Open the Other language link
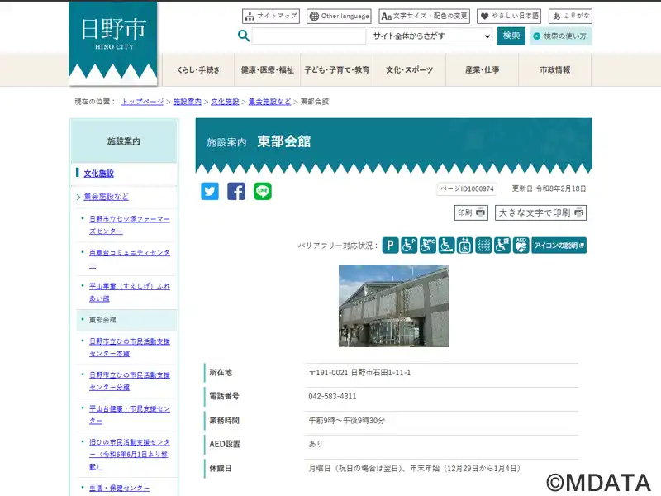661x496 pixels. coord(339,16)
